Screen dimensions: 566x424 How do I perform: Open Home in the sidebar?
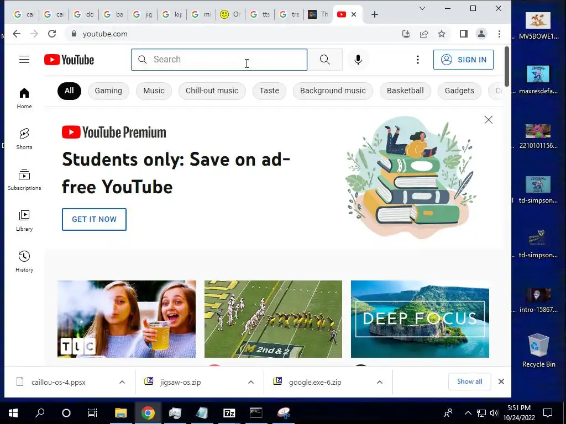(x=24, y=98)
